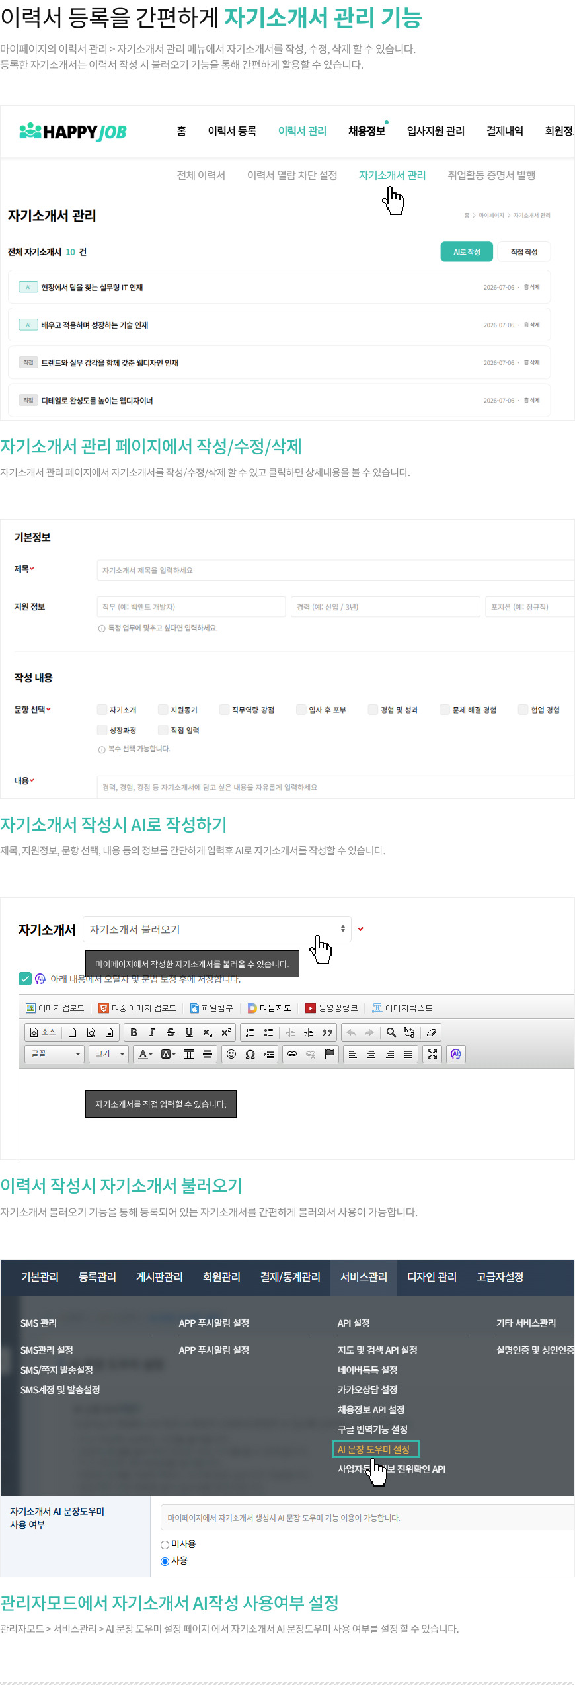This screenshot has height=1685, width=575.
Task: Click the new page icon in editor
Action: pos(73,1032)
